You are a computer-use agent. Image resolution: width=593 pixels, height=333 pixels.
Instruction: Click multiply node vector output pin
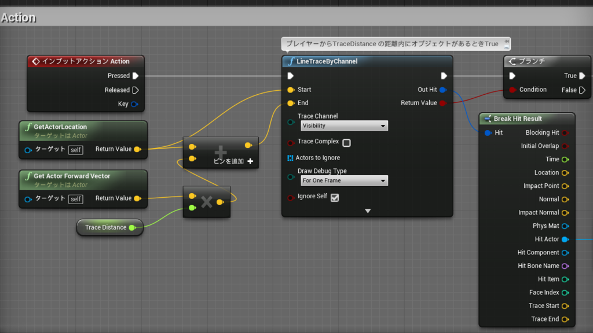coord(219,202)
